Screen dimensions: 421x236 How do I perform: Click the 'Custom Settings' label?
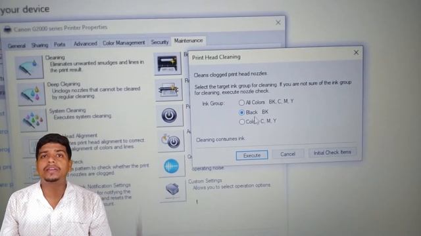pos(205,181)
